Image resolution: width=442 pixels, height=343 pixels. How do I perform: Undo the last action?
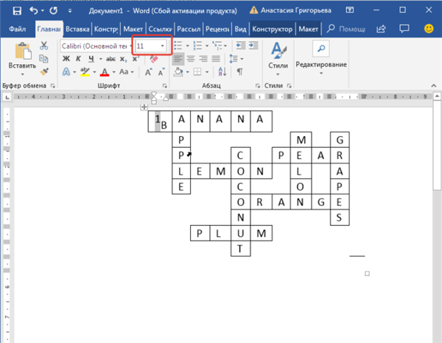point(34,11)
